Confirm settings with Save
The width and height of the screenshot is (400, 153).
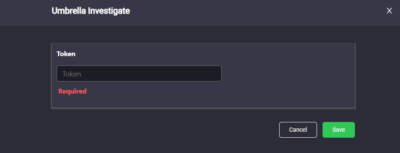click(339, 130)
